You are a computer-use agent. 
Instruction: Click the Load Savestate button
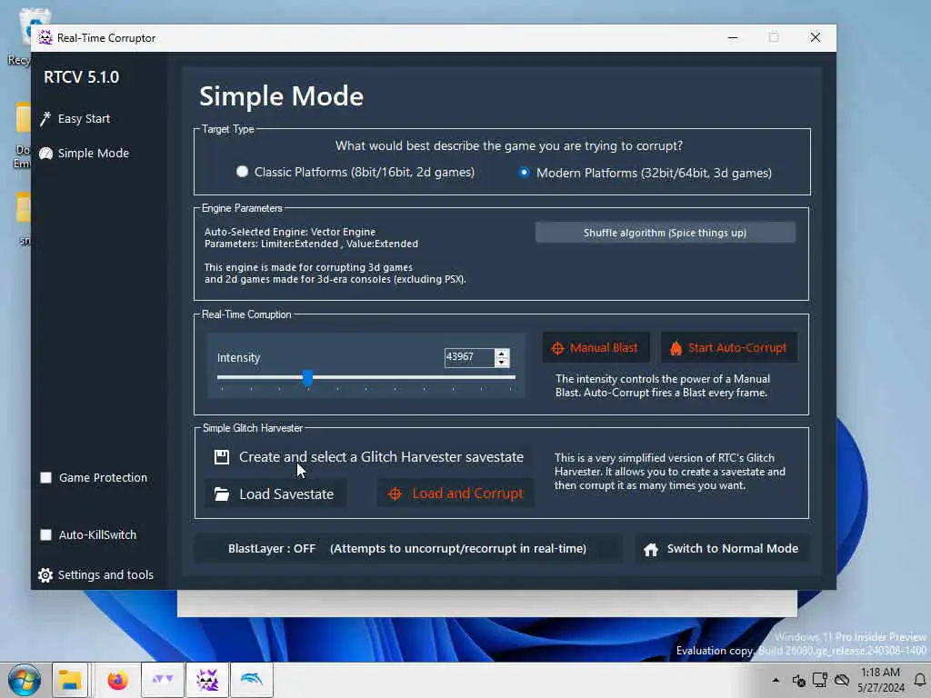coord(275,494)
